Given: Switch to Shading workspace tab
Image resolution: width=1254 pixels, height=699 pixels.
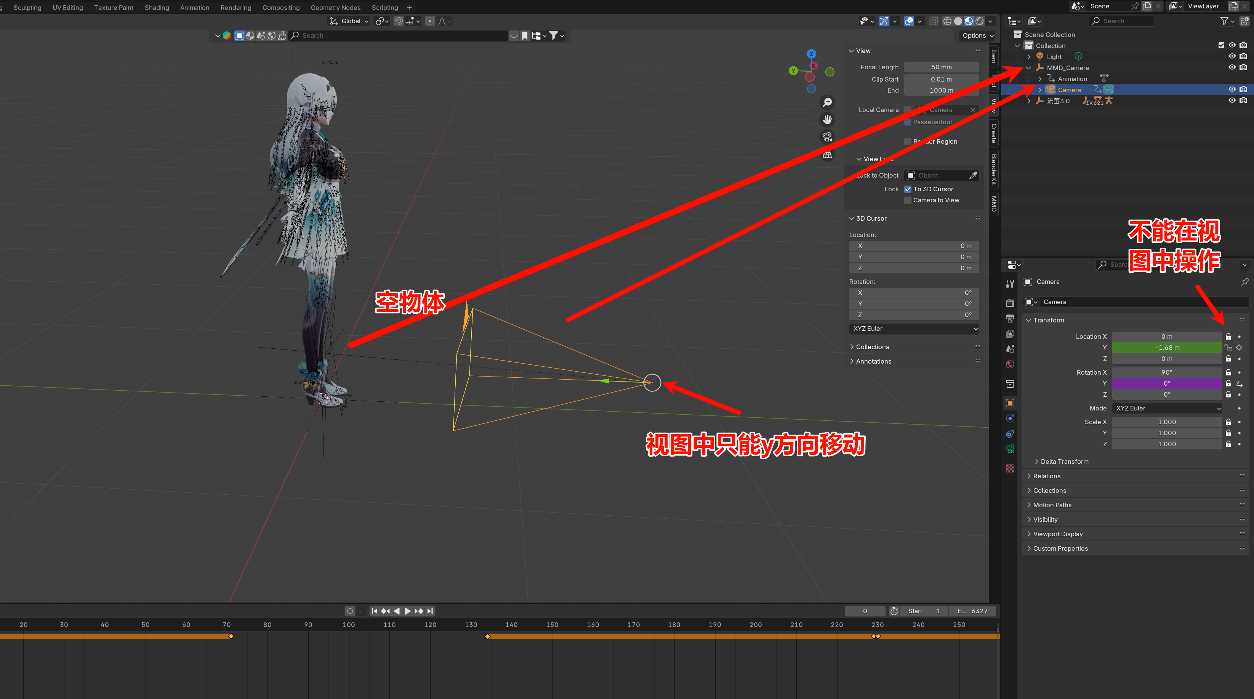Looking at the screenshot, I should [x=157, y=7].
